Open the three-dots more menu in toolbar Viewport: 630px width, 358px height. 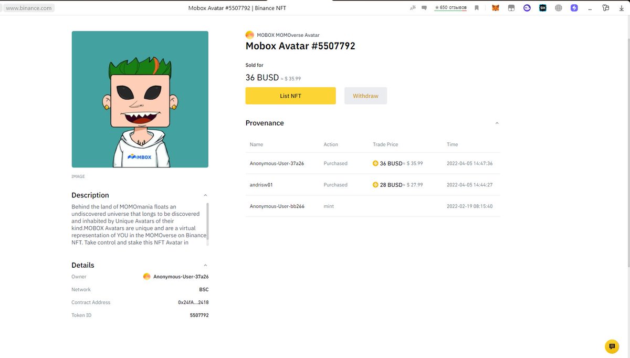(x=590, y=8)
